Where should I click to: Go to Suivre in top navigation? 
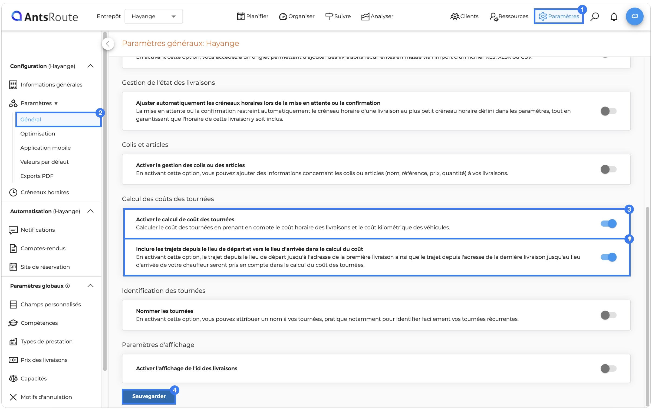coord(338,16)
